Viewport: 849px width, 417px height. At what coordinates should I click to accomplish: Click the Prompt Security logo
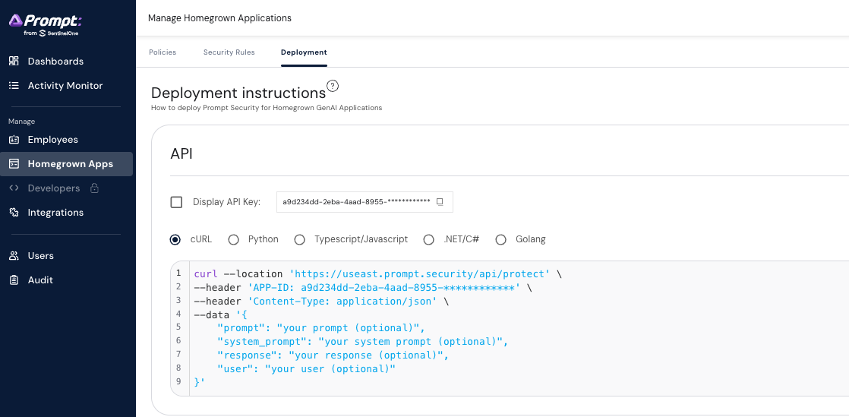click(45, 24)
